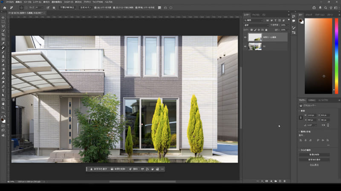341x191 pixels.
Task: Open the layer opacity dropdown arrow
Action: (288, 25)
